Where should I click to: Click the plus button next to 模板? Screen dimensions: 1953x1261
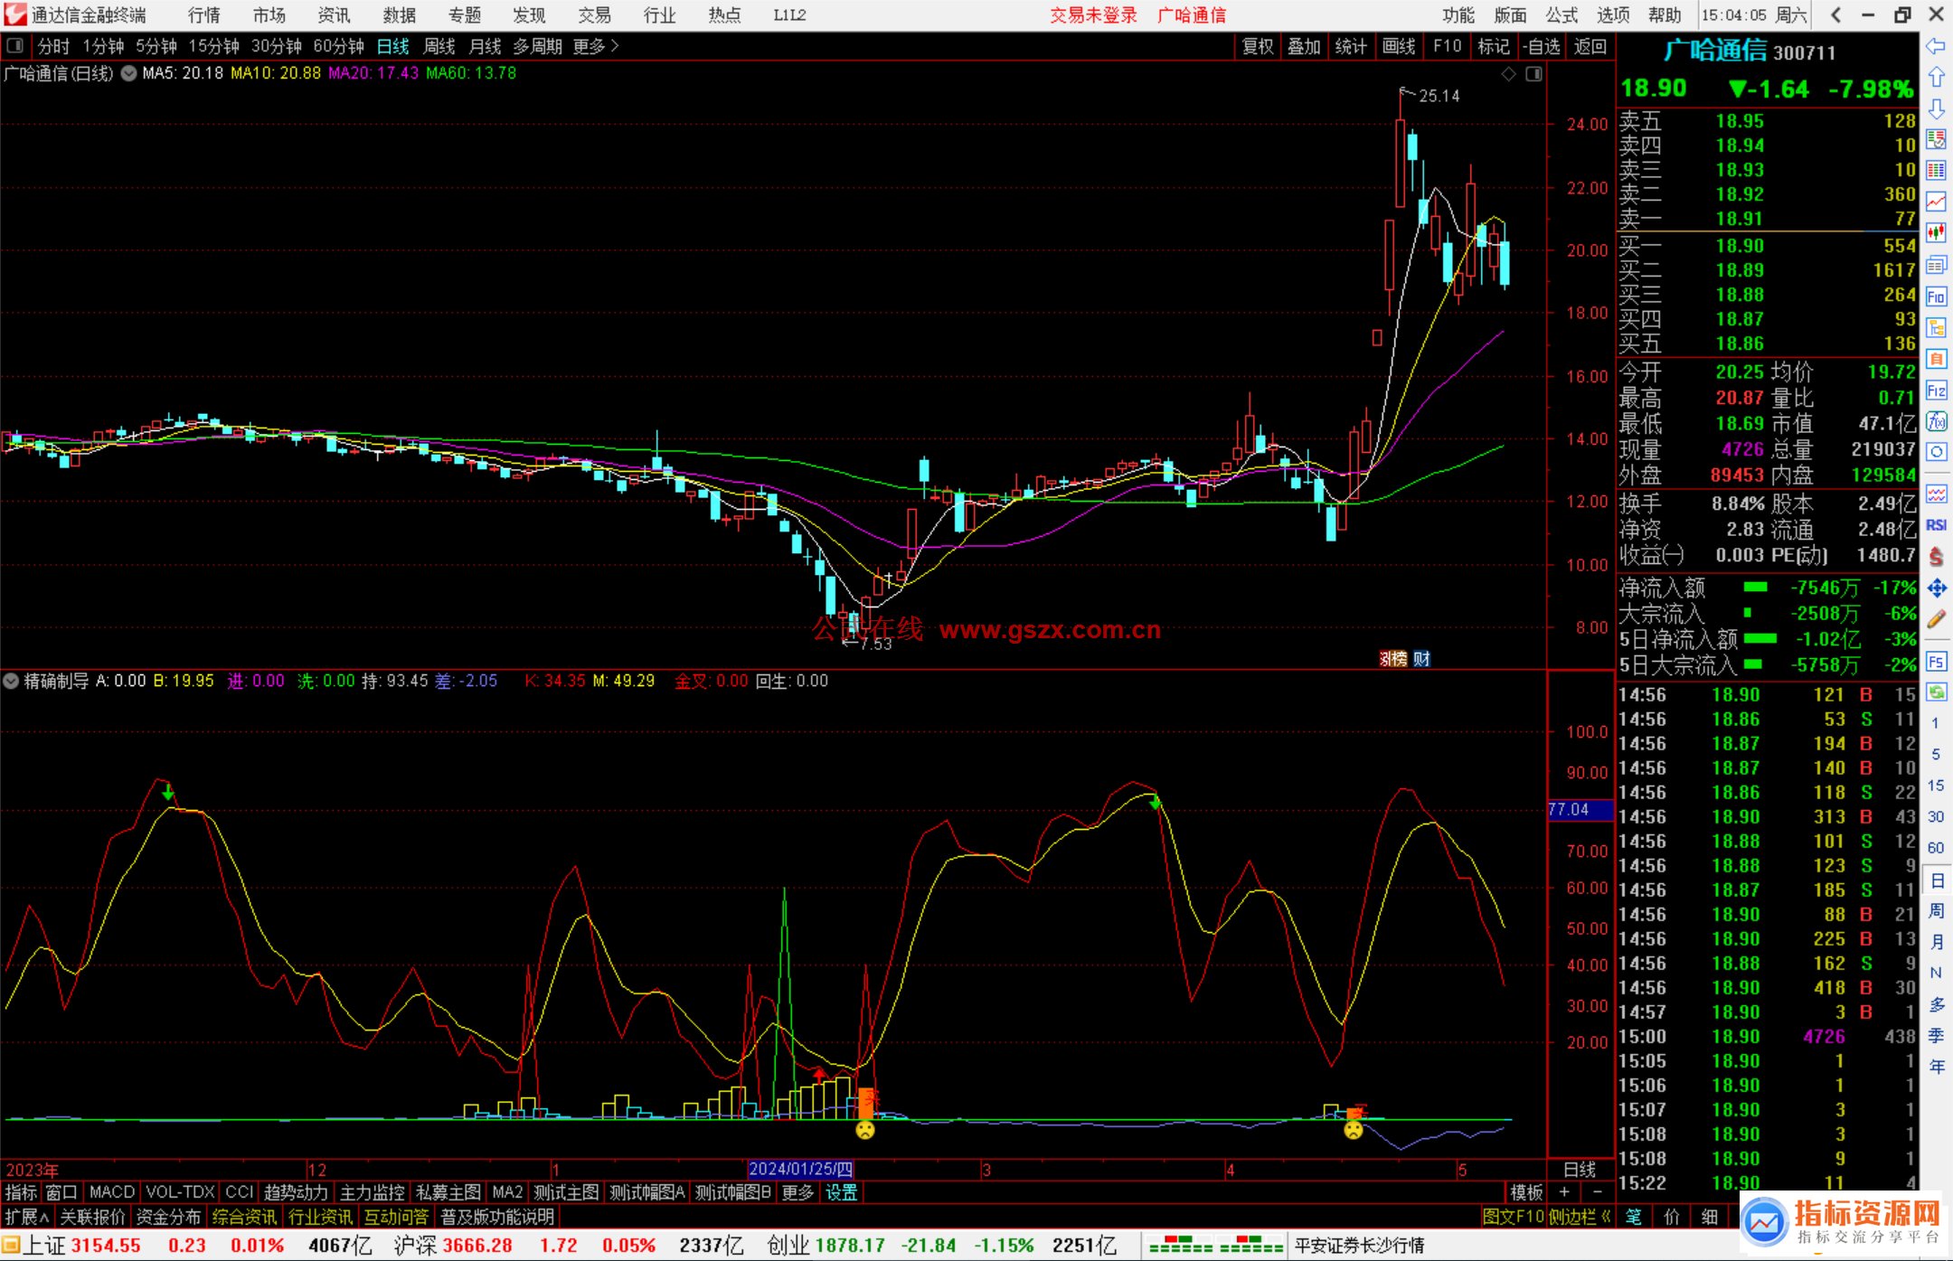(1565, 1192)
